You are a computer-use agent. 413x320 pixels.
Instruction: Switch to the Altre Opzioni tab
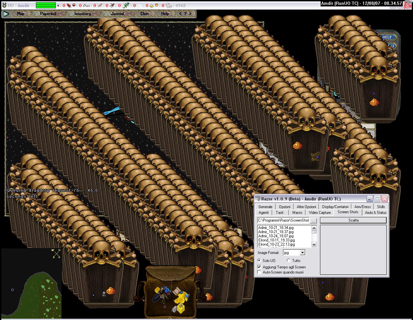pos(306,207)
